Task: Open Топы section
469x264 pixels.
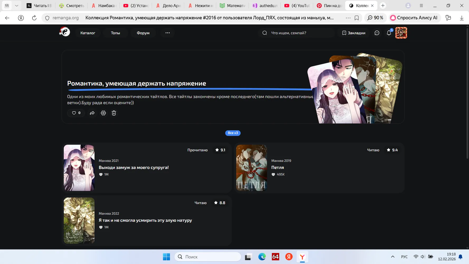Action: pos(115,33)
